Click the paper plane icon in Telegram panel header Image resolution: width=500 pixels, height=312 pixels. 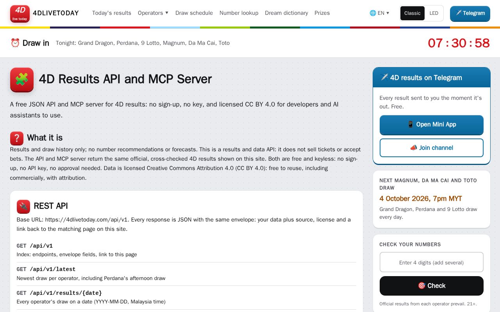(384, 77)
